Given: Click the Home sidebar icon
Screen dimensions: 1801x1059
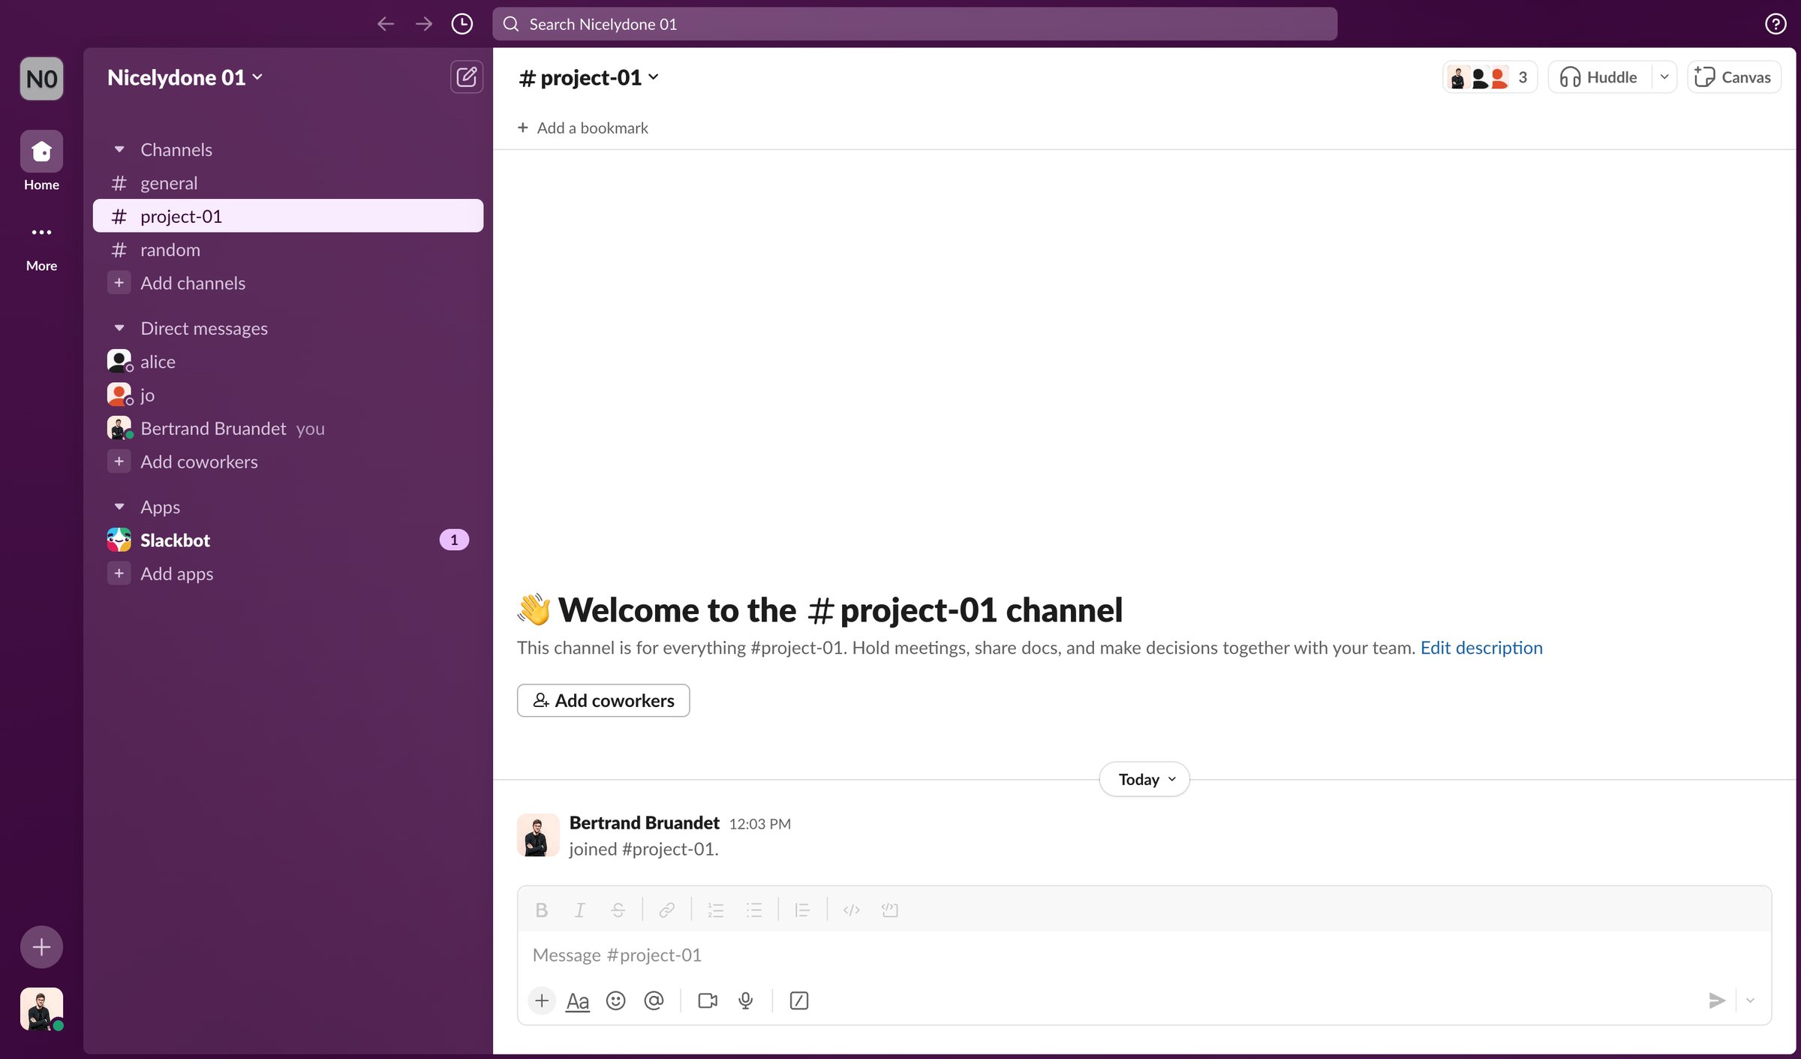Looking at the screenshot, I should click(x=41, y=152).
